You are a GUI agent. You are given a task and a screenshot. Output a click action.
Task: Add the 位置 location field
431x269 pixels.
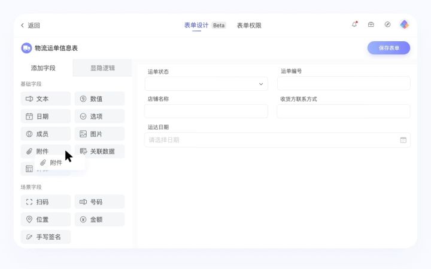click(45, 219)
